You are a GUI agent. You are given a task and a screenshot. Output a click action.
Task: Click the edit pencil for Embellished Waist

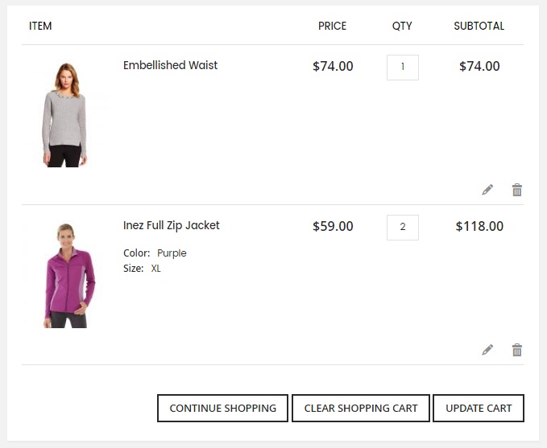487,190
